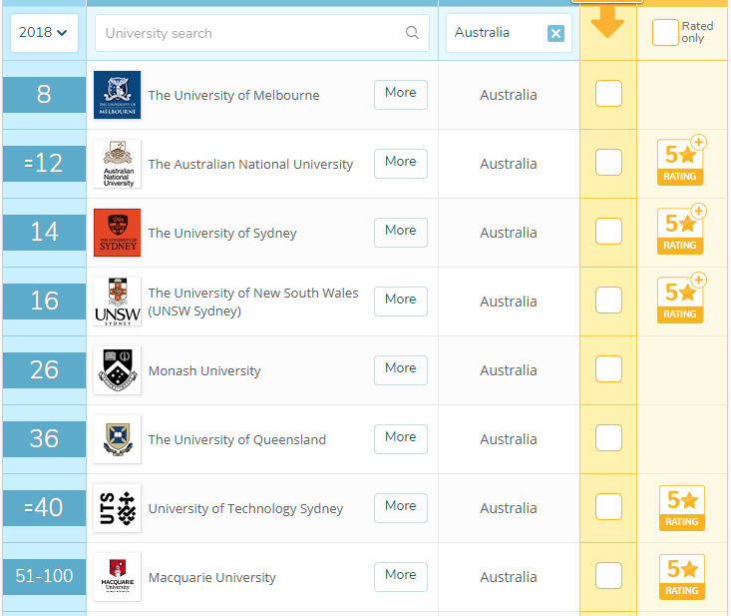Select rank =40 cell
Viewport: 731px width, 616px height.
tap(44, 508)
